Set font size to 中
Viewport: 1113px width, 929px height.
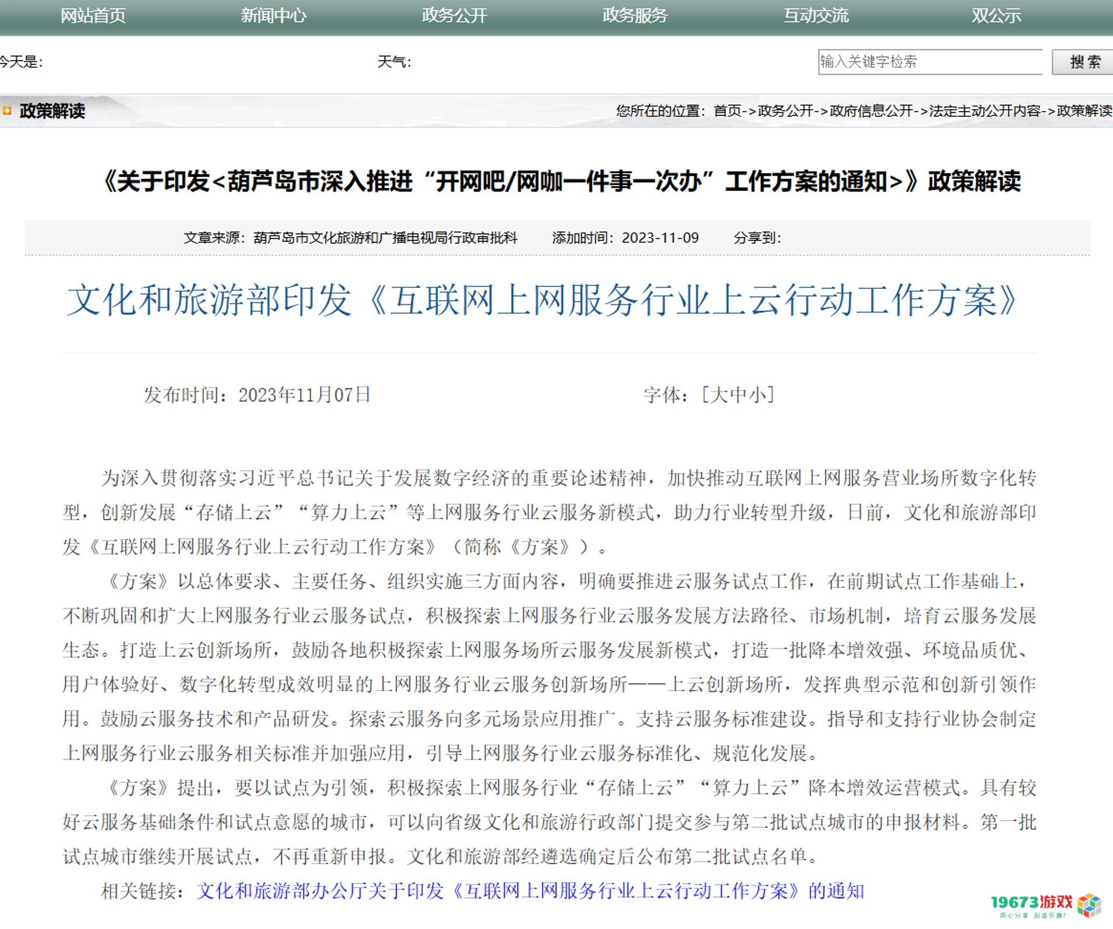point(738,395)
